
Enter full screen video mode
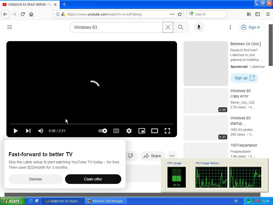point(167,131)
